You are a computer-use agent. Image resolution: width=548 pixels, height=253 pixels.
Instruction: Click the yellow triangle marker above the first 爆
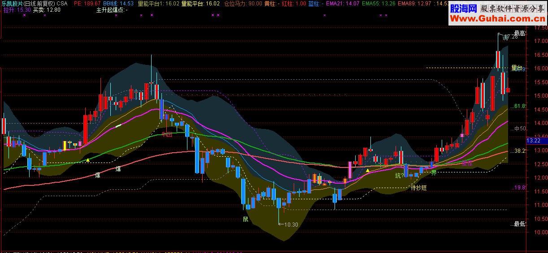coord(88,160)
